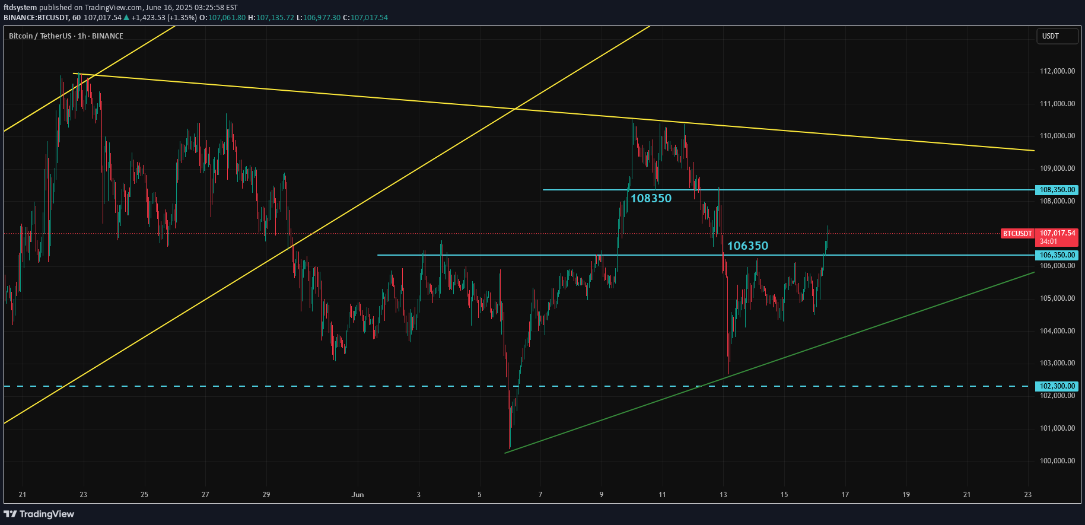Click the 102,300.00 price axis label
1085x525 pixels.
pos(1057,386)
